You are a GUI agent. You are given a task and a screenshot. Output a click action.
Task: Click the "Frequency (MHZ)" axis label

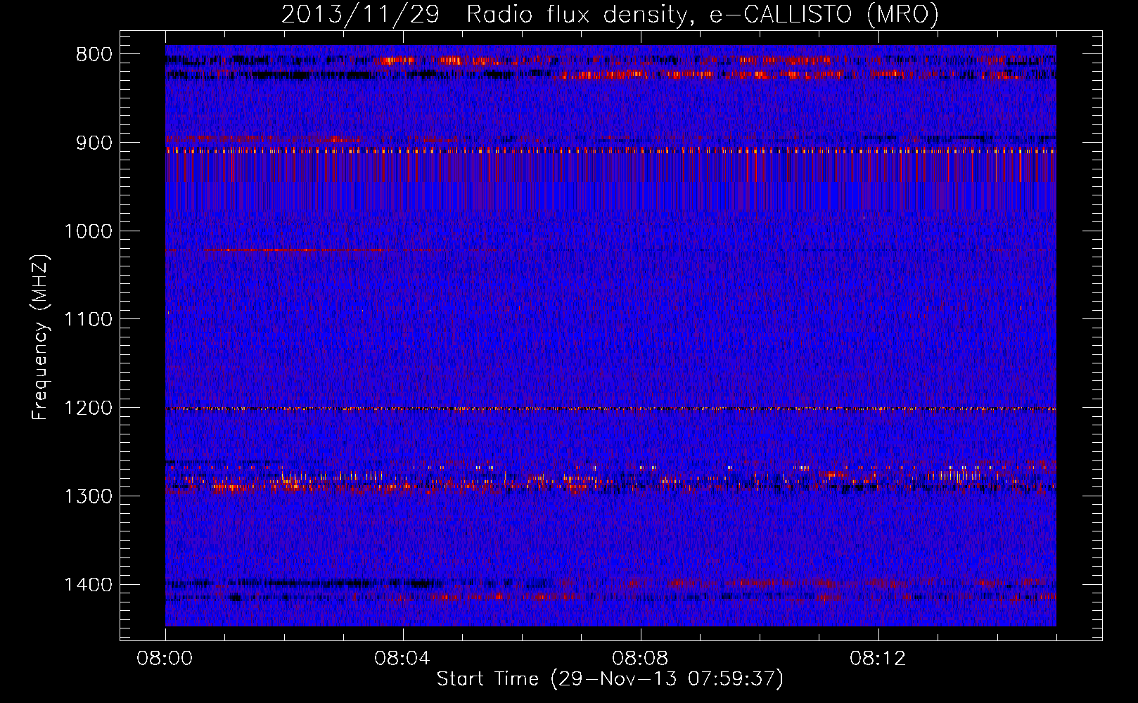coord(41,337)
